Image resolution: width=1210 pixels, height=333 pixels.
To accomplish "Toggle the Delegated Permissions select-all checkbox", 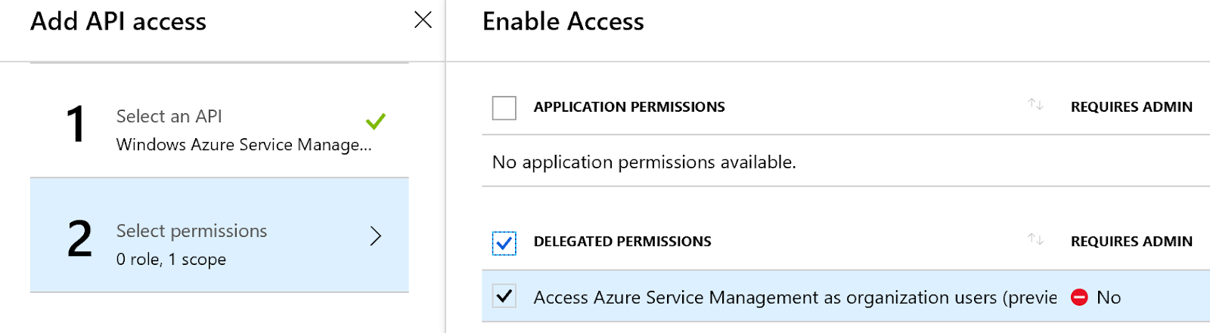I will point(504,242).
